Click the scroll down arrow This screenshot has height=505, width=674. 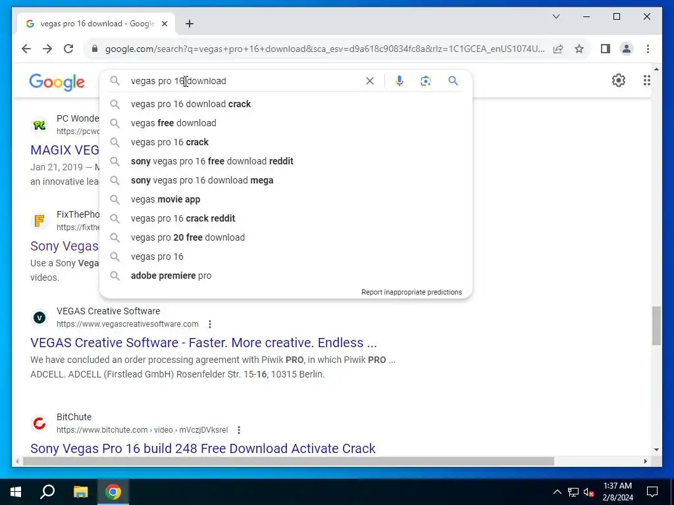[656, 450]
